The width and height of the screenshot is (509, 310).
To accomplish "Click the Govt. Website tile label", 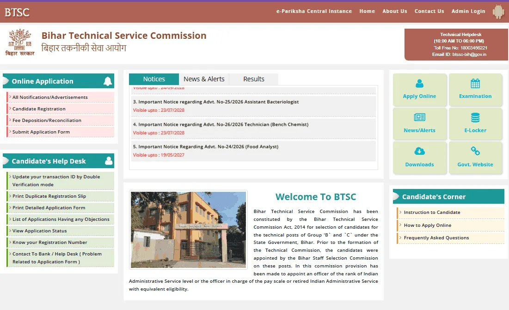I will 475,164.
